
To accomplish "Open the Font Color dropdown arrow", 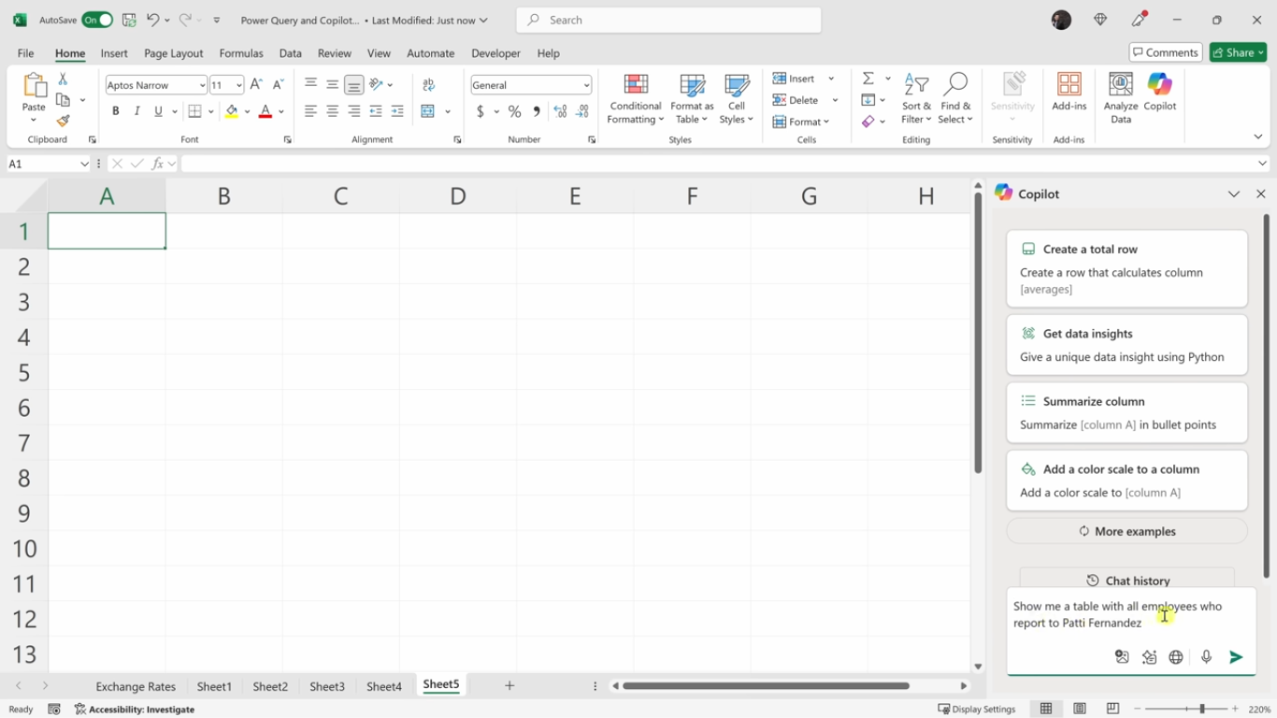I will (281, 112).
